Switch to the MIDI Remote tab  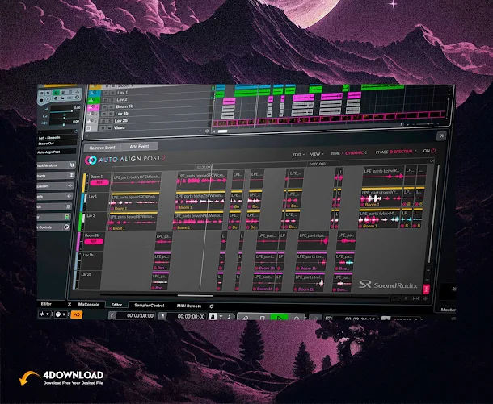189,306
